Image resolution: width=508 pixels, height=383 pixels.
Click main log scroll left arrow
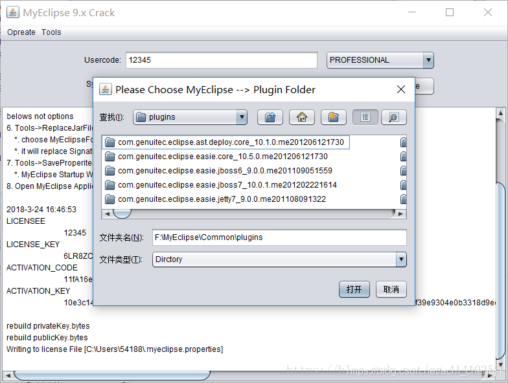pos(8,375)
